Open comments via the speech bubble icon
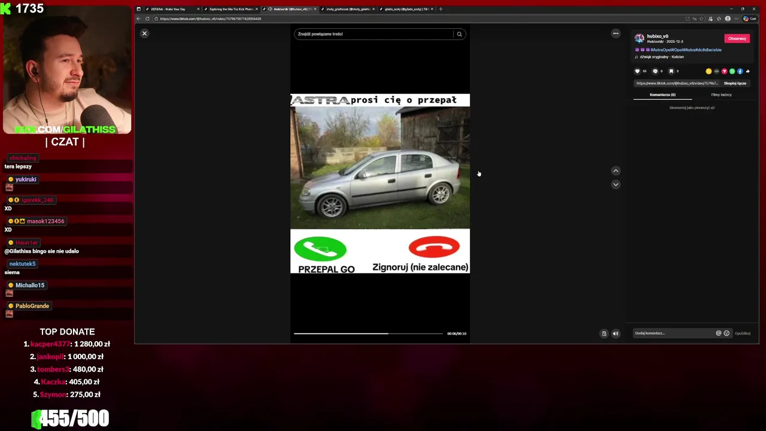The image size is (766, 431). point(655,71)
